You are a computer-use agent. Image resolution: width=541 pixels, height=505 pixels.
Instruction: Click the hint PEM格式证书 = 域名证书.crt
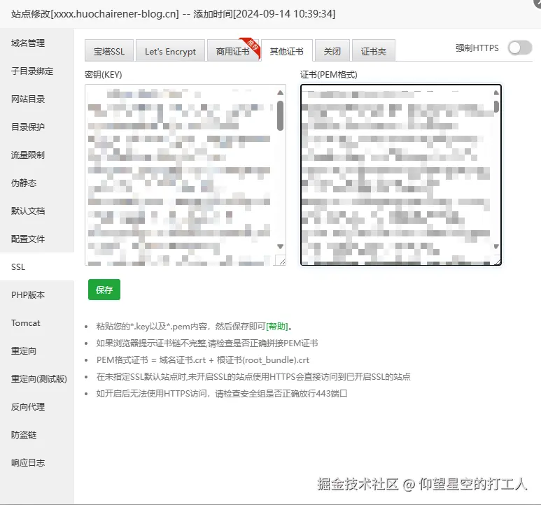click(x=203, y=360)
